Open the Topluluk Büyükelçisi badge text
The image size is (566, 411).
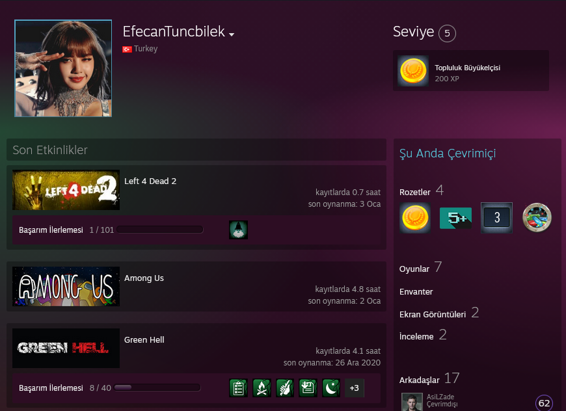click(x=467, y=68)
